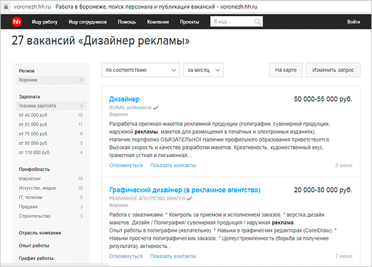
Task: Remove the Воронеж region filter
Action: coord(81,80)
